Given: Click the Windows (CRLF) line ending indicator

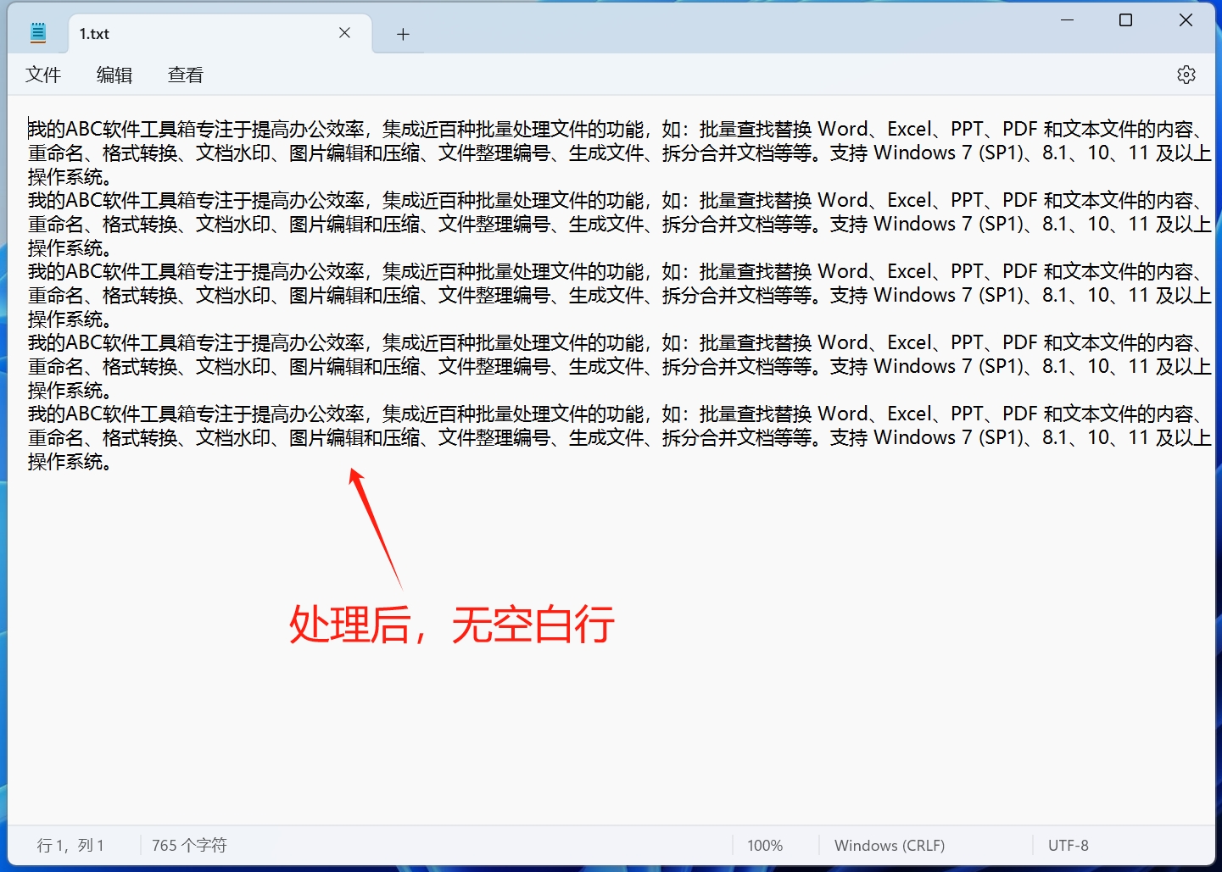Looking at the screenshot, I should click(x=890, y=846).
